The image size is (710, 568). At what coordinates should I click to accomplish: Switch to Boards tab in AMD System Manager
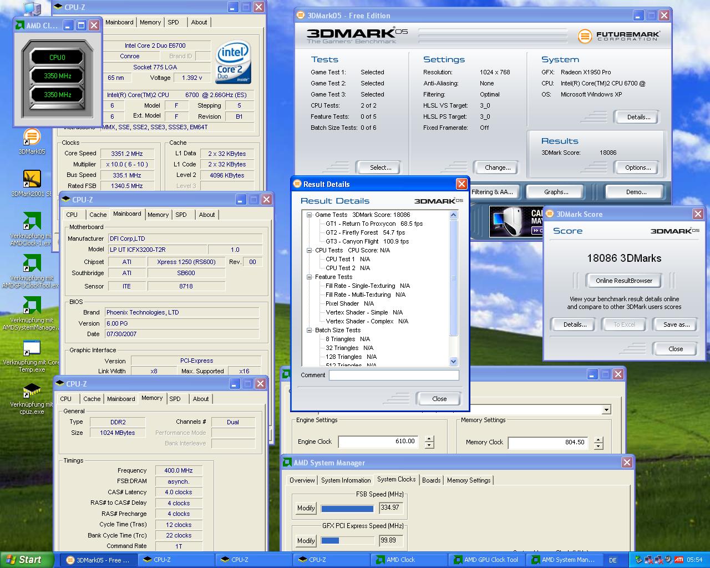coord(432,480)
